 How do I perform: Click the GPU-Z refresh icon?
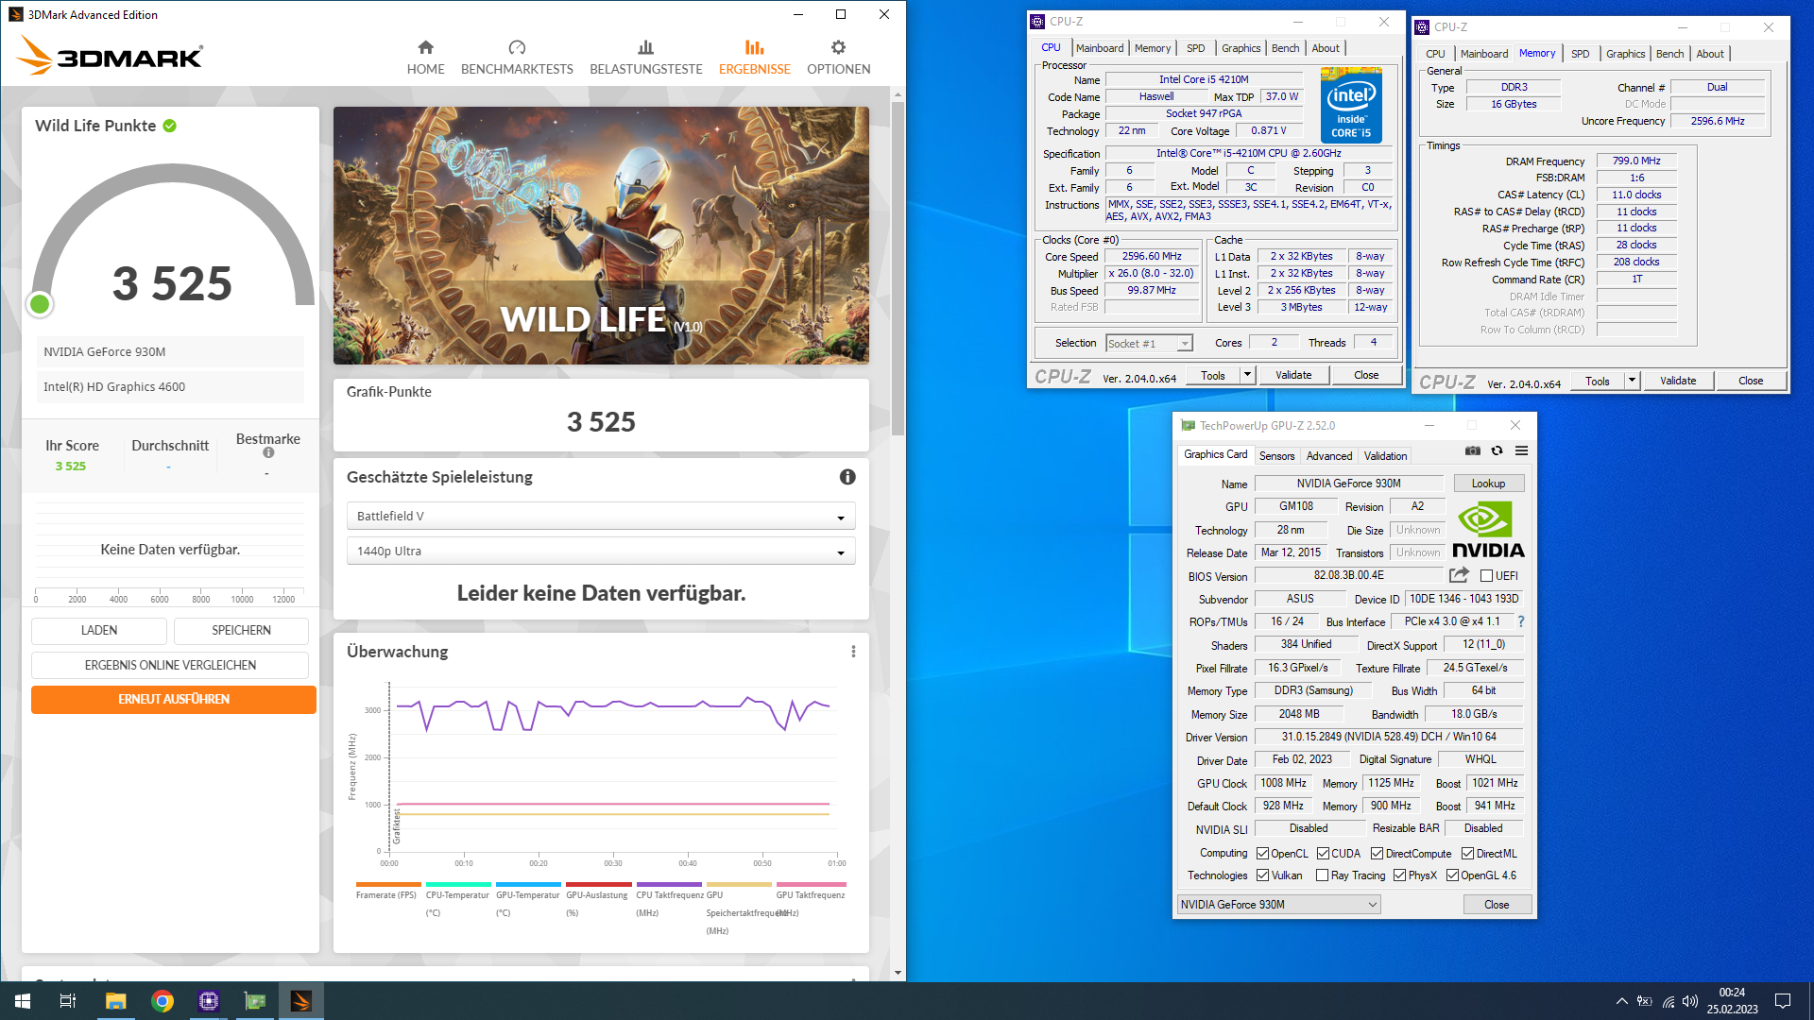click(x=1497, y=450)
